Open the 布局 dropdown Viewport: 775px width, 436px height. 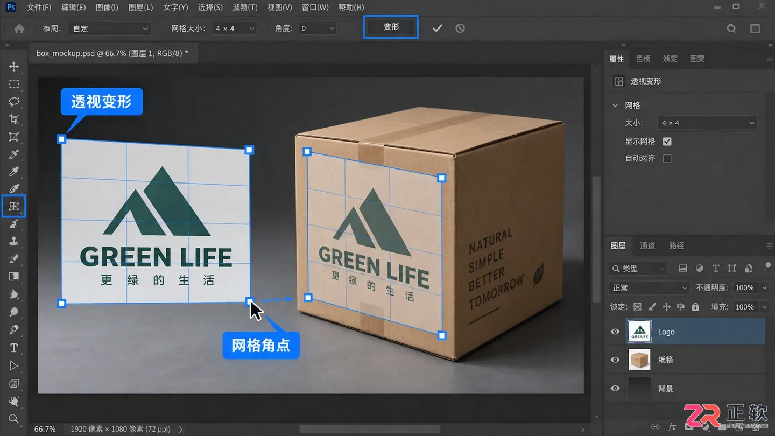[110, 29]
